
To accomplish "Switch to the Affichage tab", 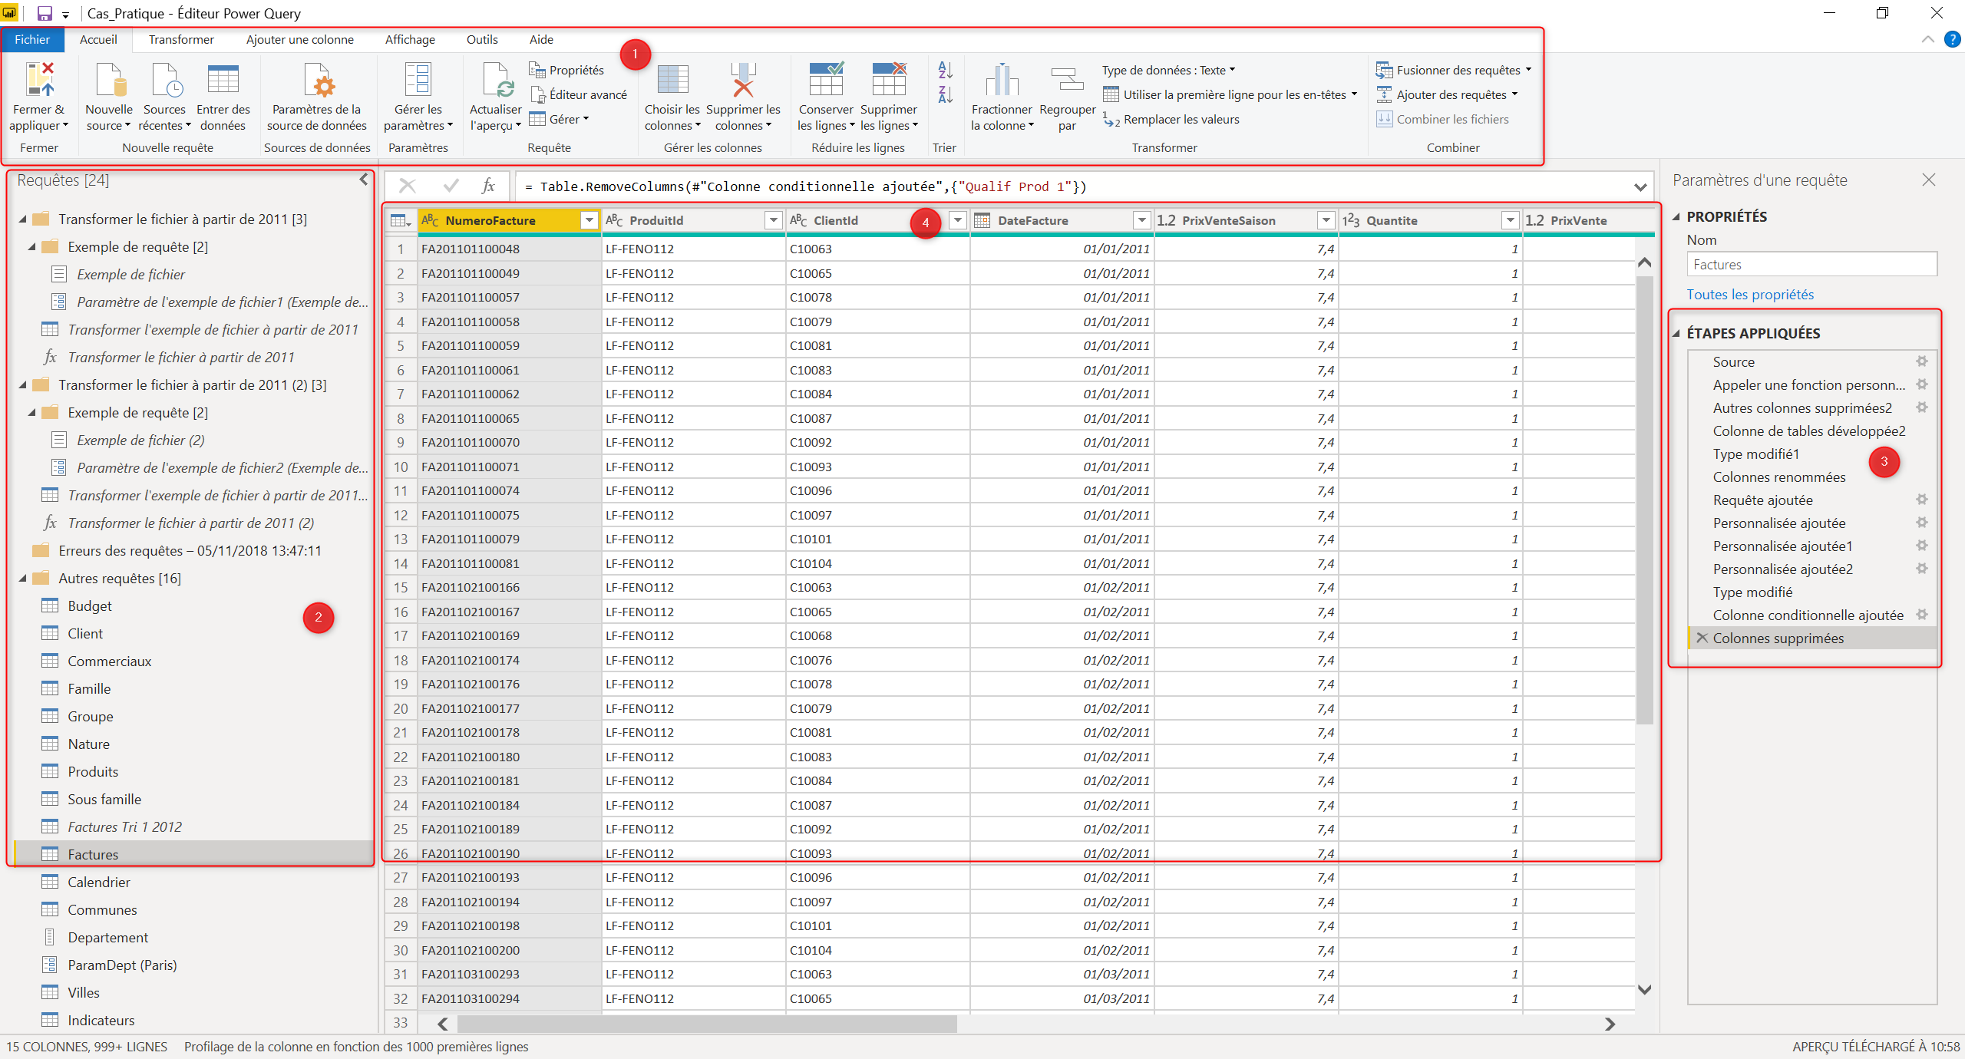I will point(410,39).
